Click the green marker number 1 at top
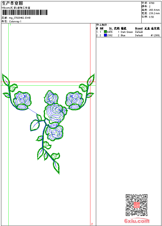 point(10,24)
